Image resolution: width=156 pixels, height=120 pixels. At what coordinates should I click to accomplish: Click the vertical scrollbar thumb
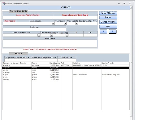tap(131, 63)
